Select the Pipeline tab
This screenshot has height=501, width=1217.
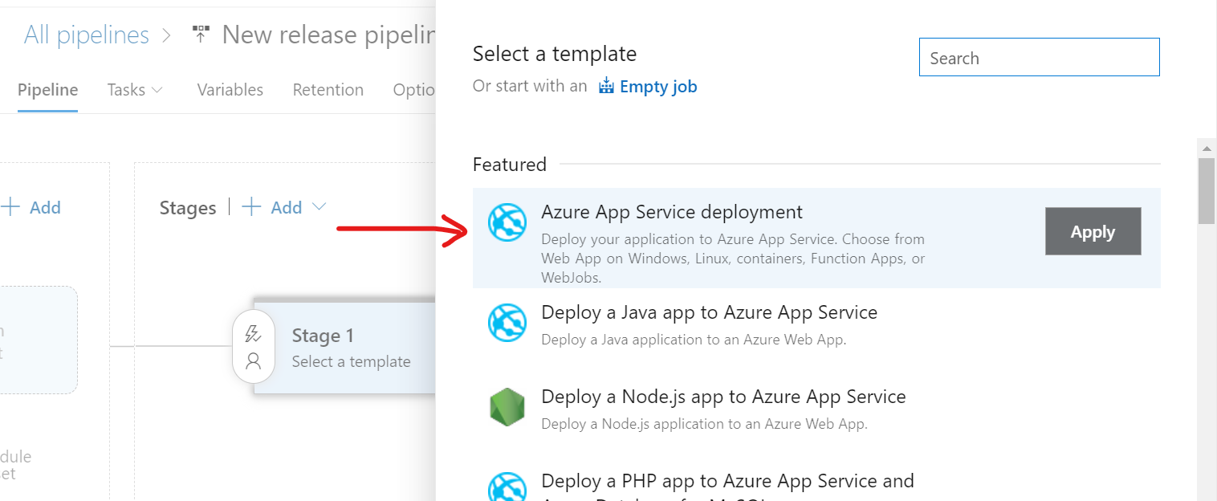coord(47,90)
